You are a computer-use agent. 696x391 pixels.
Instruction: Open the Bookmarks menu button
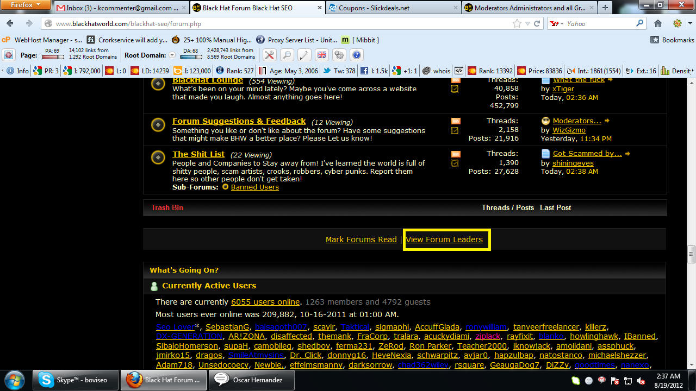[x=672, y=40]
